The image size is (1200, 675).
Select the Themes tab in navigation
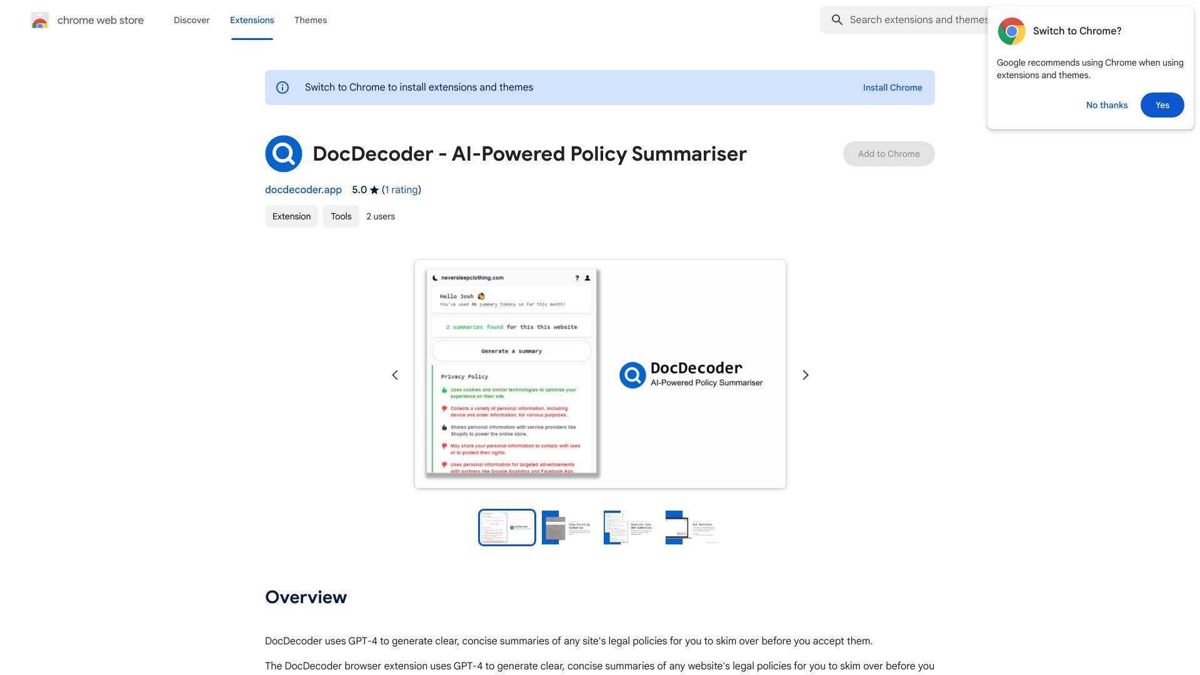pyautogui.click(x=310, y=20)
